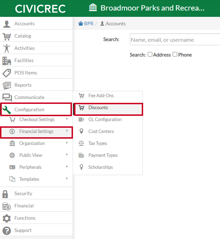Open the Financial sidebar menu label
This screenshot has height=239, width=220.
[24, 206]
